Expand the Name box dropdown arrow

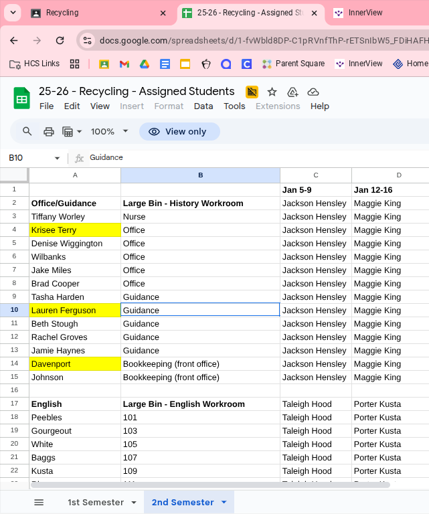click(x=57, y=158)
